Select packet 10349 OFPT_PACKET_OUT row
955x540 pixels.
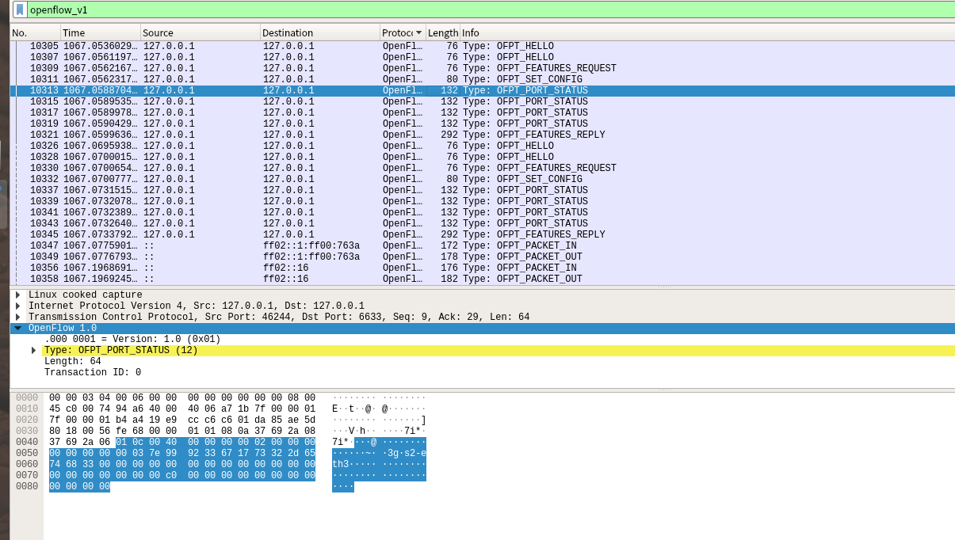pos(483,257)
